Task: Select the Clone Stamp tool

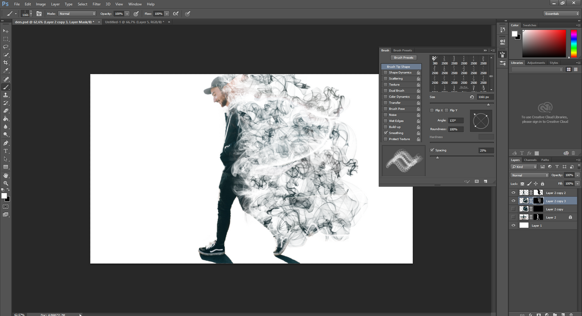Action: (x=6, y=95)
